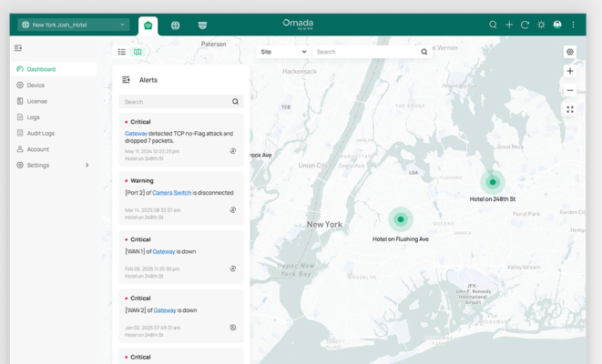This screenshot has width=602, height=364.
Task: Click the Alerts search field
Action: pyautogui.click(x=175, y=102)
